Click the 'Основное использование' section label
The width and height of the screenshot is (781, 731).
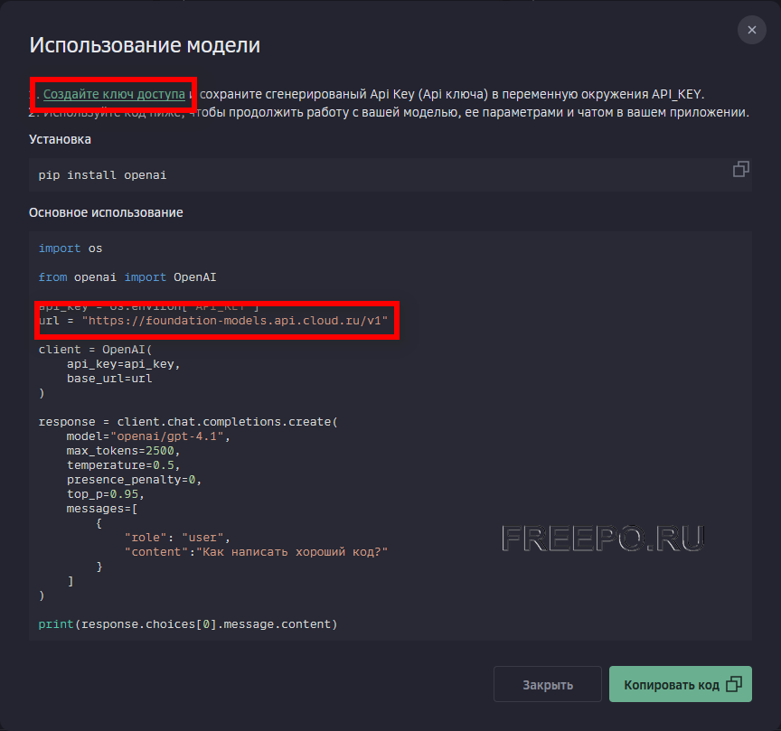tap(106, 212)
